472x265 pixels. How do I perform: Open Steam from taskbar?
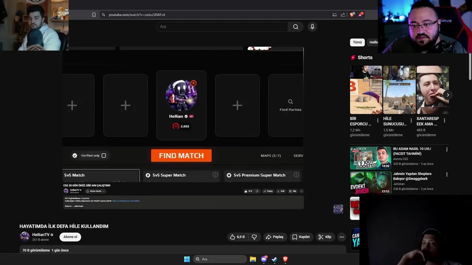click(x=275, y=259)
